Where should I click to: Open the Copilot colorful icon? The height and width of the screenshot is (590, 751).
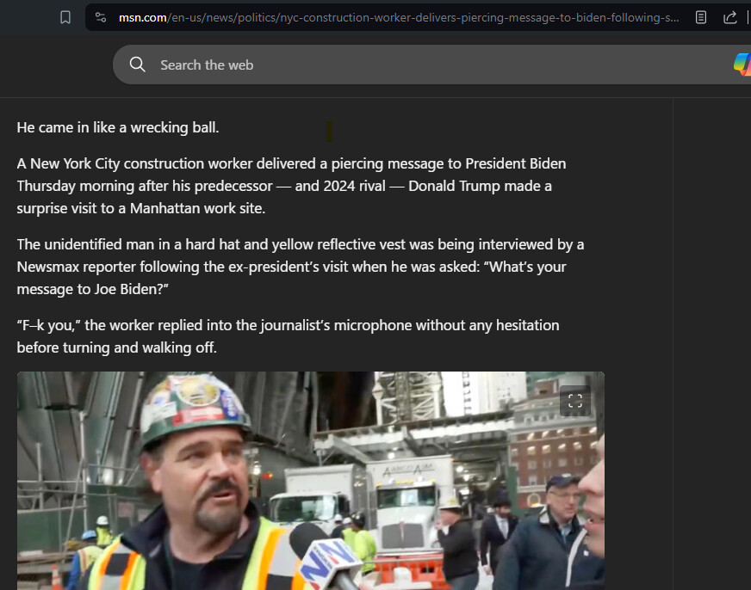click(x=742, y=65)
